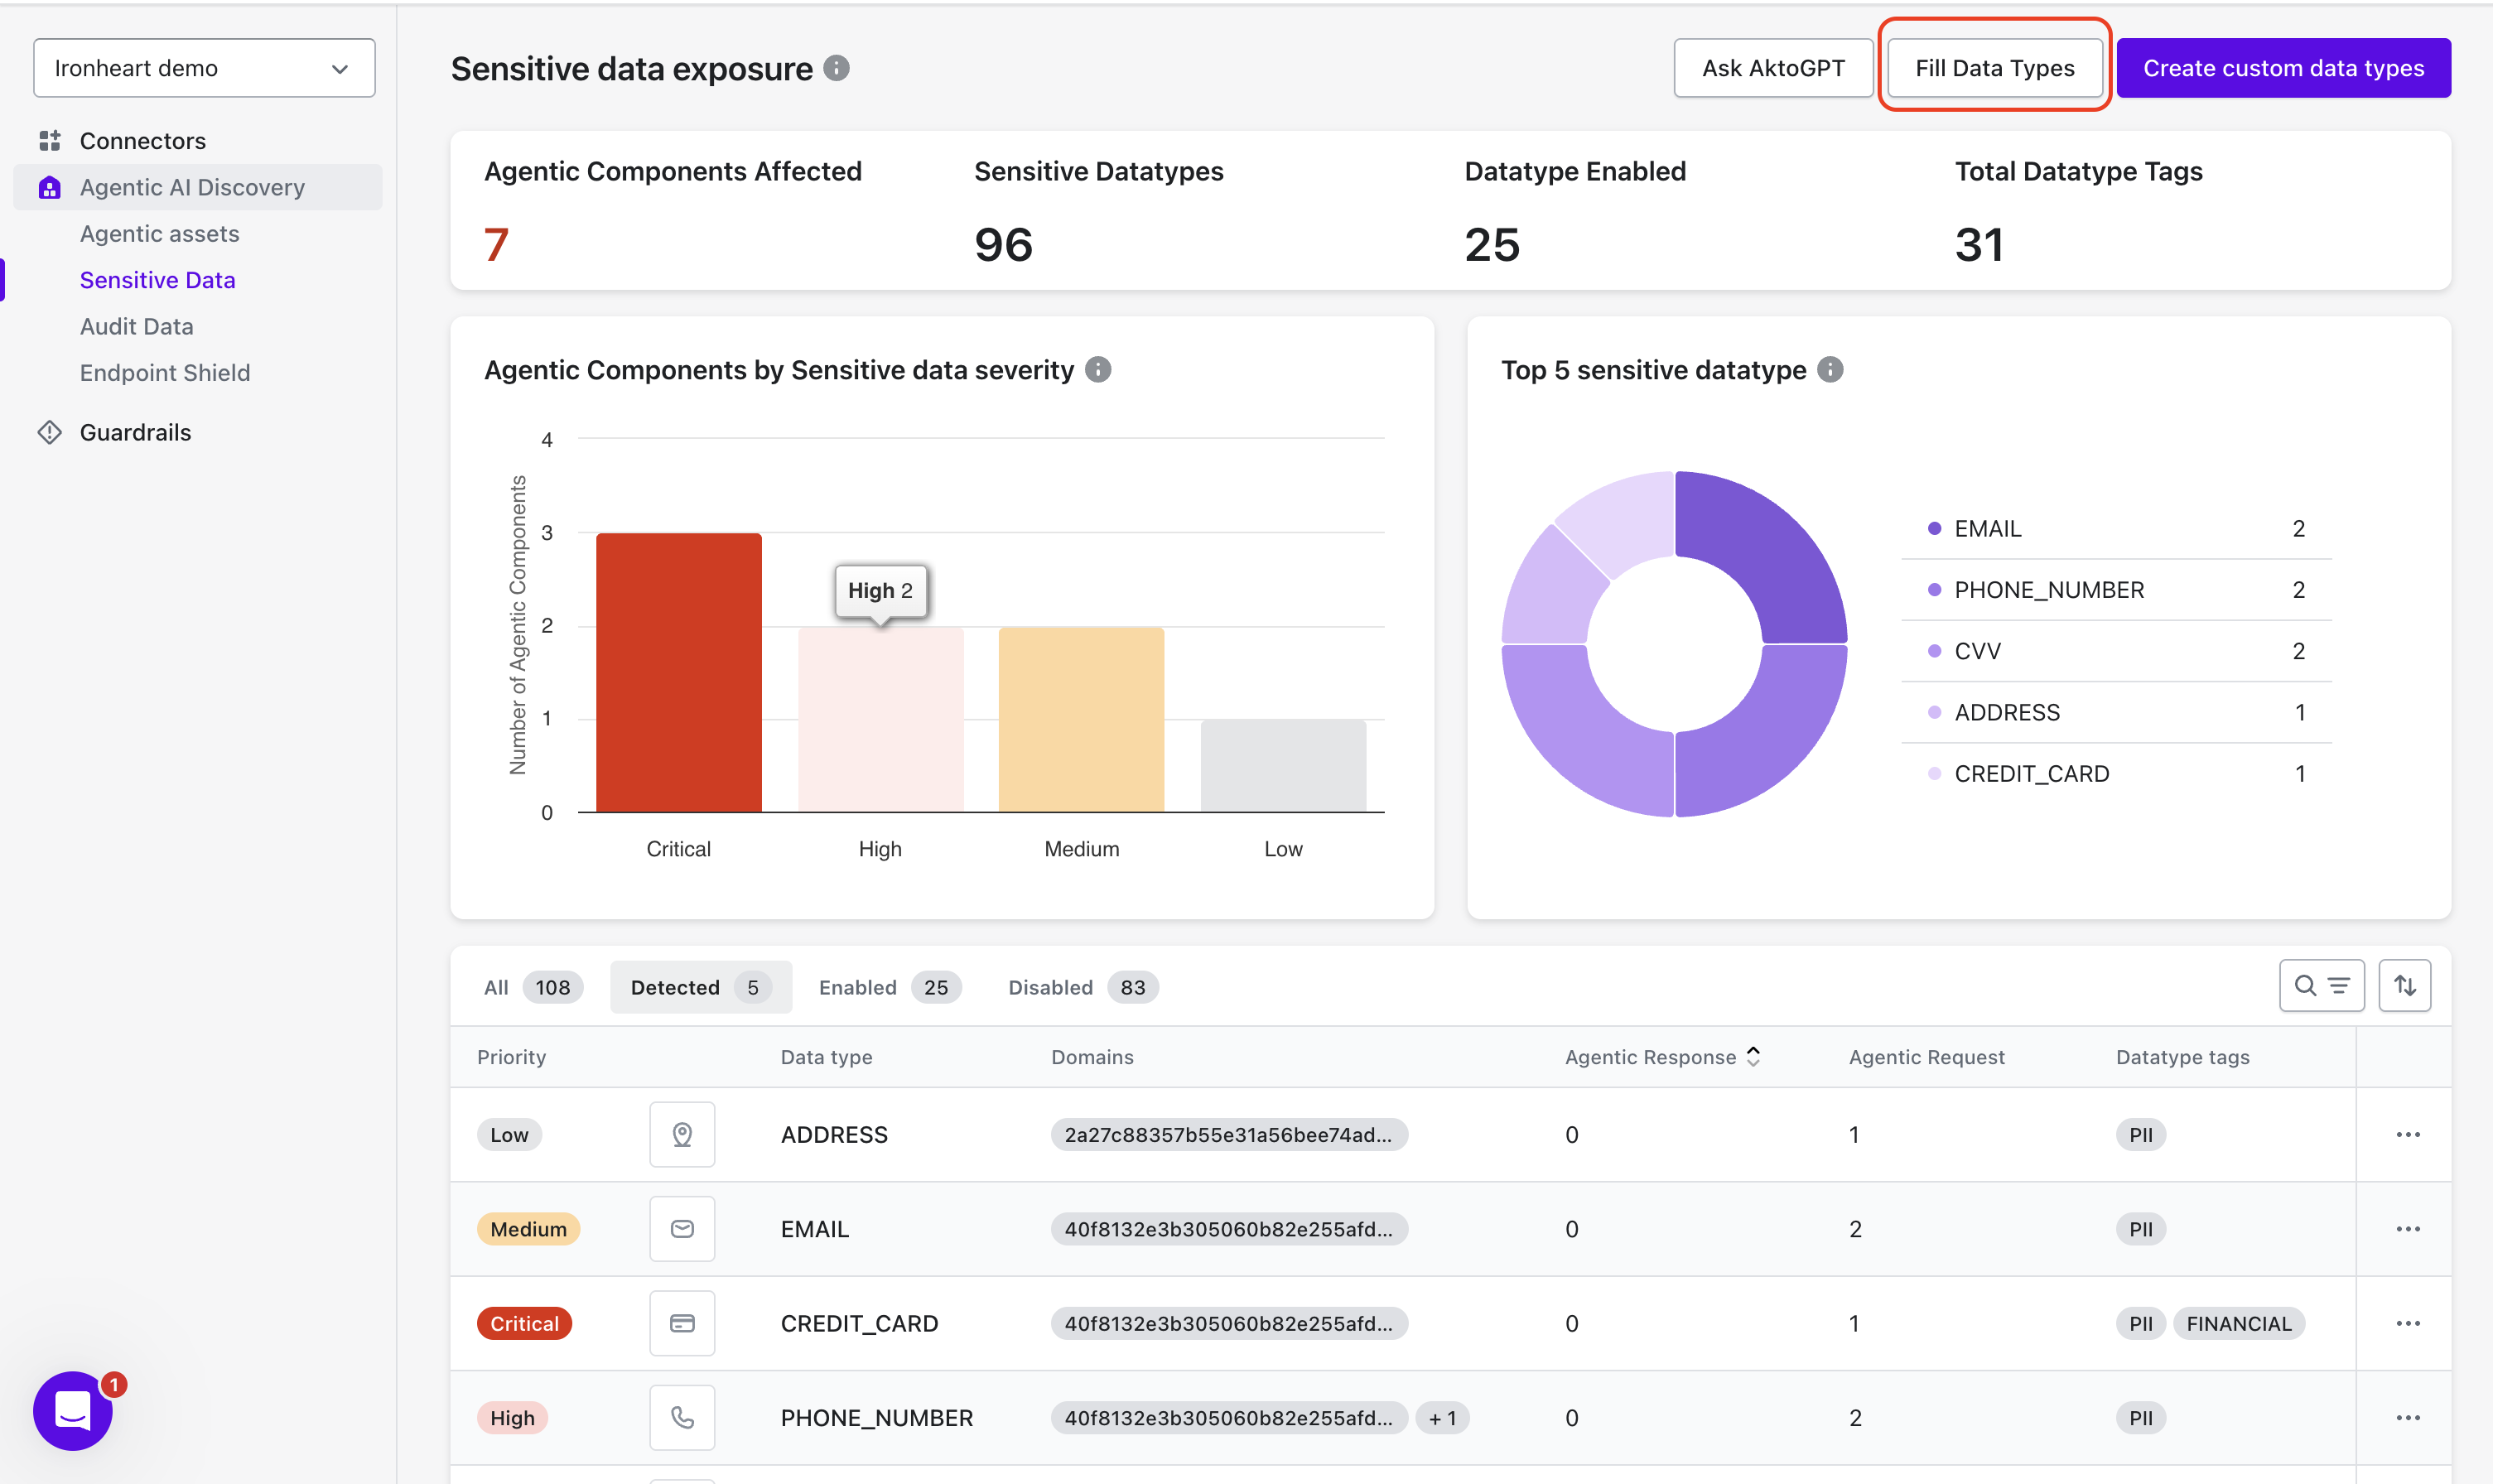Click info icon beside Sensitive data exposure title
The image size is (2493, 1484).
point(836,68)
